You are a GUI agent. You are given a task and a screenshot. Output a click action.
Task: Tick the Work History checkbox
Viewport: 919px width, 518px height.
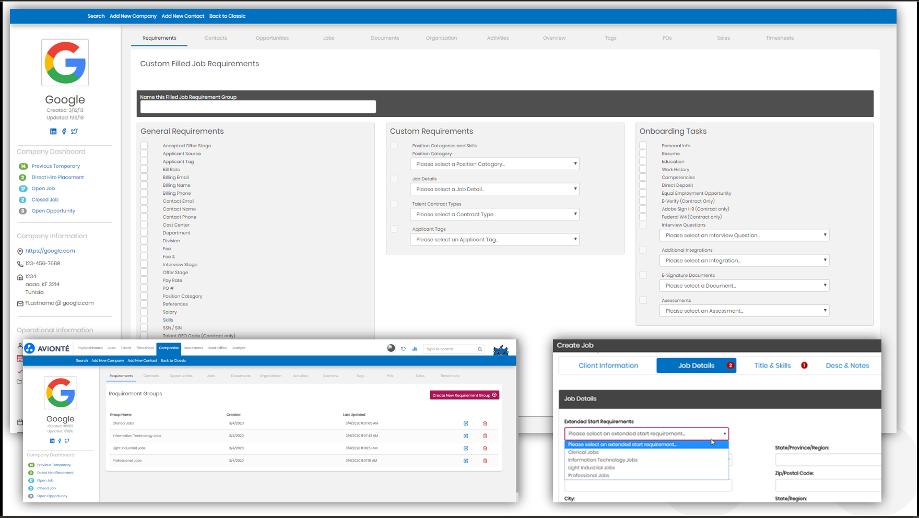[x=643, y=169]
